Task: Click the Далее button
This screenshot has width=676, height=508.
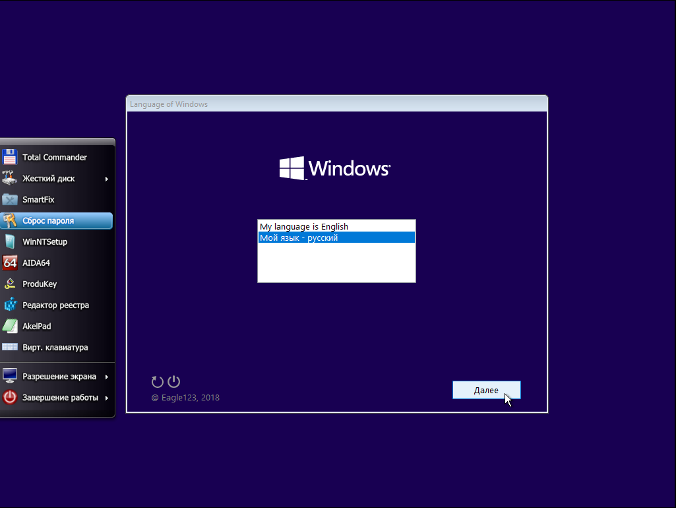Action: pyautogui.click(x=486, y=391)
